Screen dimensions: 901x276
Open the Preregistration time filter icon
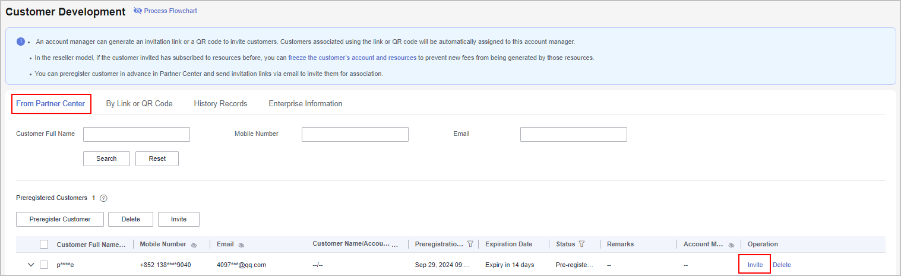(x=470, y=244)
